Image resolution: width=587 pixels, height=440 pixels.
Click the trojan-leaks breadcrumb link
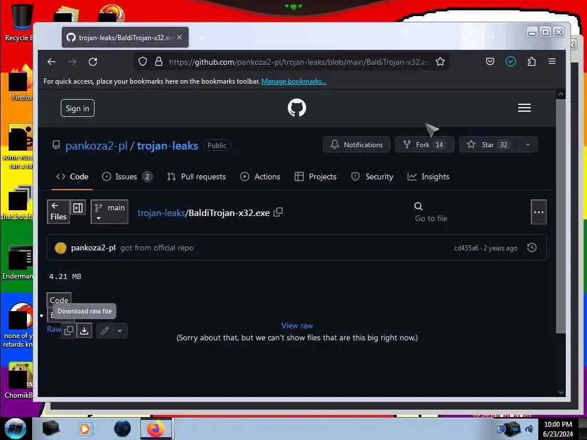[x=161, y=213]
